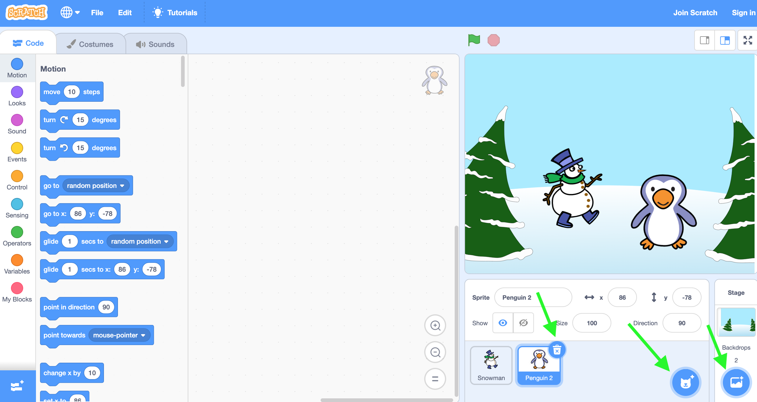Click the Choose a Sprite button
The height and width of the screenshot is (402, 757).
pos(686,383)
